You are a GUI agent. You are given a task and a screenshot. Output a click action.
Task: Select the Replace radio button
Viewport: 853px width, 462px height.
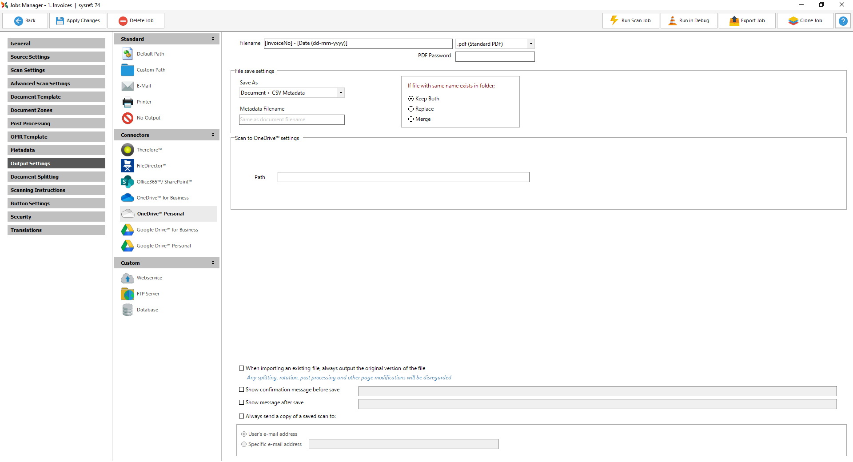pos(411,109)
